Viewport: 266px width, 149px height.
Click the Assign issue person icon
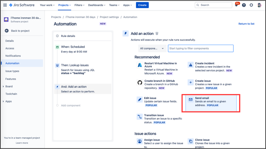(139, 141)
